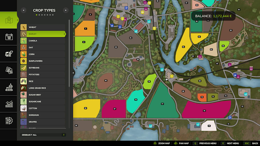This screenshot has height=146, width=260.
Task: Toggle Wheat crop type filter
Action: pyautogui.click(x=43, y=27)
